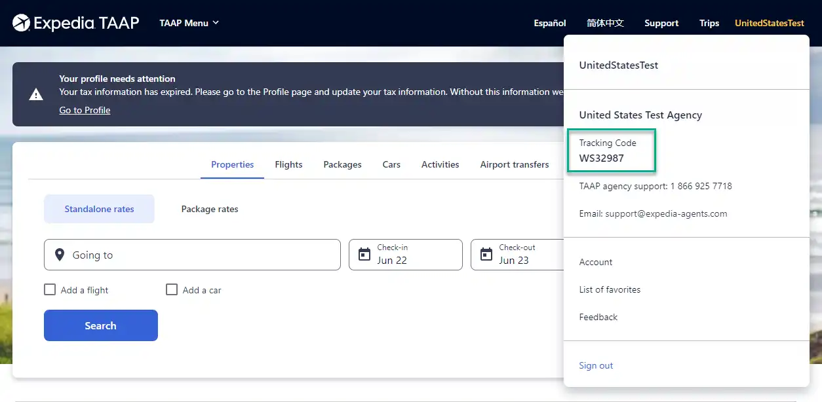Open the Packages tab
Image resolution: width=822 pixels, height=402 pixels.
[342, 164]
